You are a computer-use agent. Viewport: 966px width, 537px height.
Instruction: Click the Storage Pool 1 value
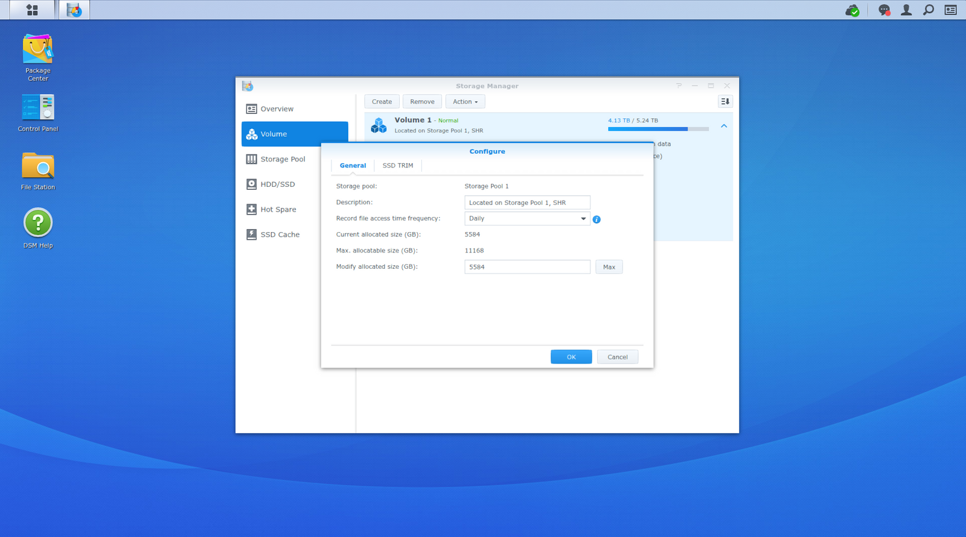tap(486, 186)
